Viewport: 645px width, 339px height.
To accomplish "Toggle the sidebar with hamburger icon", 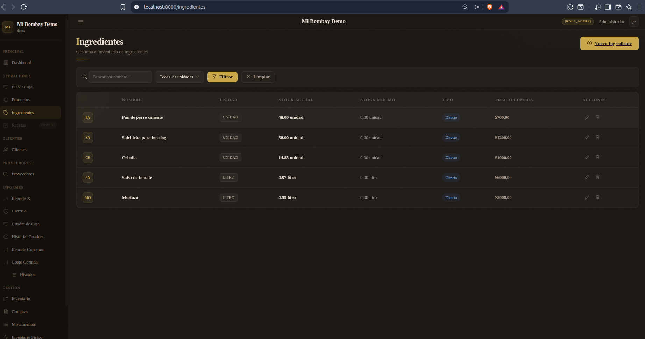I will tap(81, 22).
